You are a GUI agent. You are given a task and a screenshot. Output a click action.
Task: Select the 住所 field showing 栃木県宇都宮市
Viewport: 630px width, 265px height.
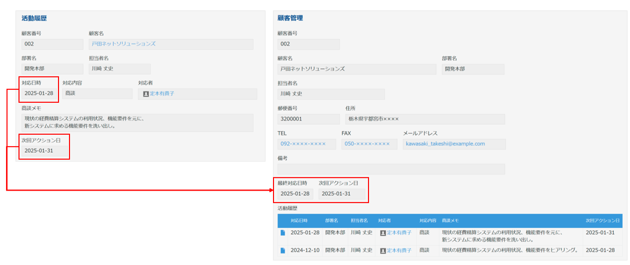(x=425, y=119)
